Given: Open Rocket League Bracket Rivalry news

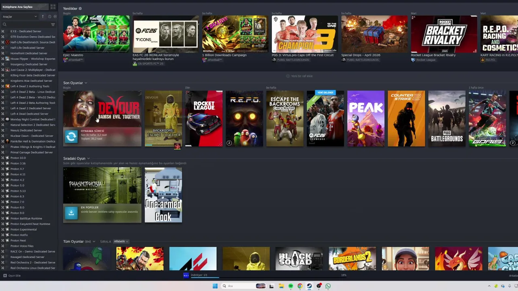Looking at the screenshot, I should (444, 38).
